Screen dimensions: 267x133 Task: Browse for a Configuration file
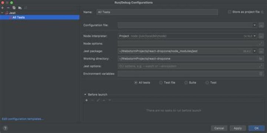261,25
